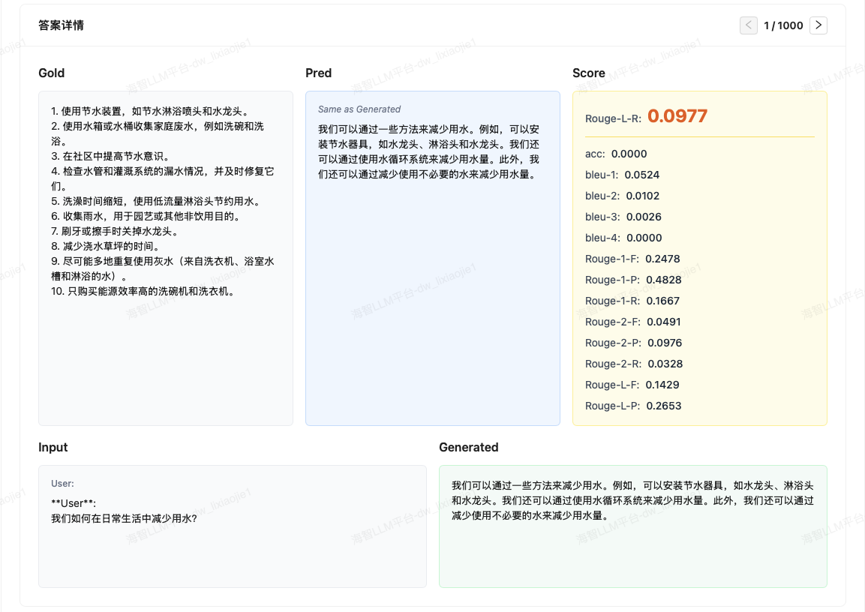Select the acc score row
Screen dimensions: 865x612
616,154
